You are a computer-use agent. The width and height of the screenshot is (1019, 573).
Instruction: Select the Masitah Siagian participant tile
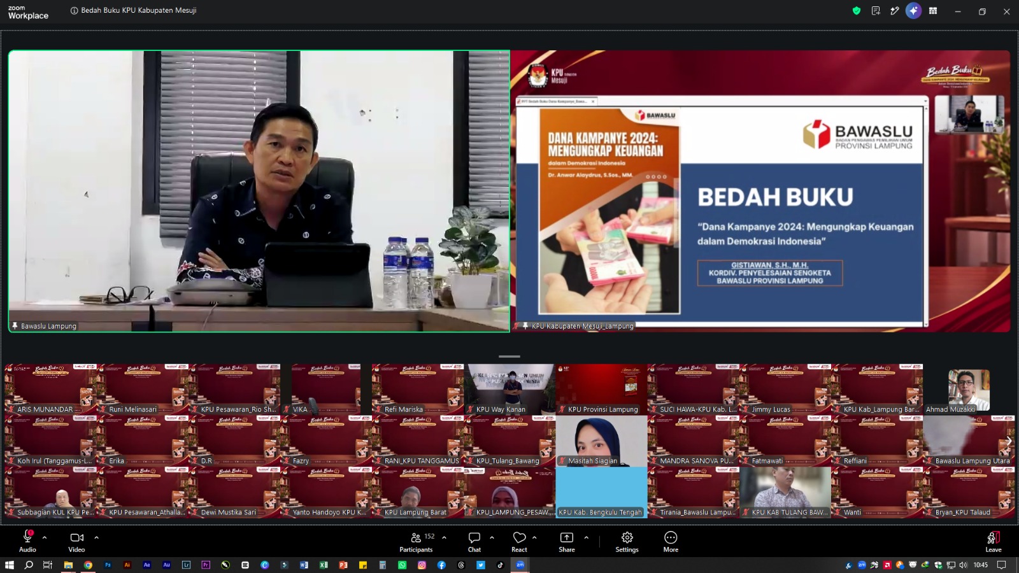point(601,441)
